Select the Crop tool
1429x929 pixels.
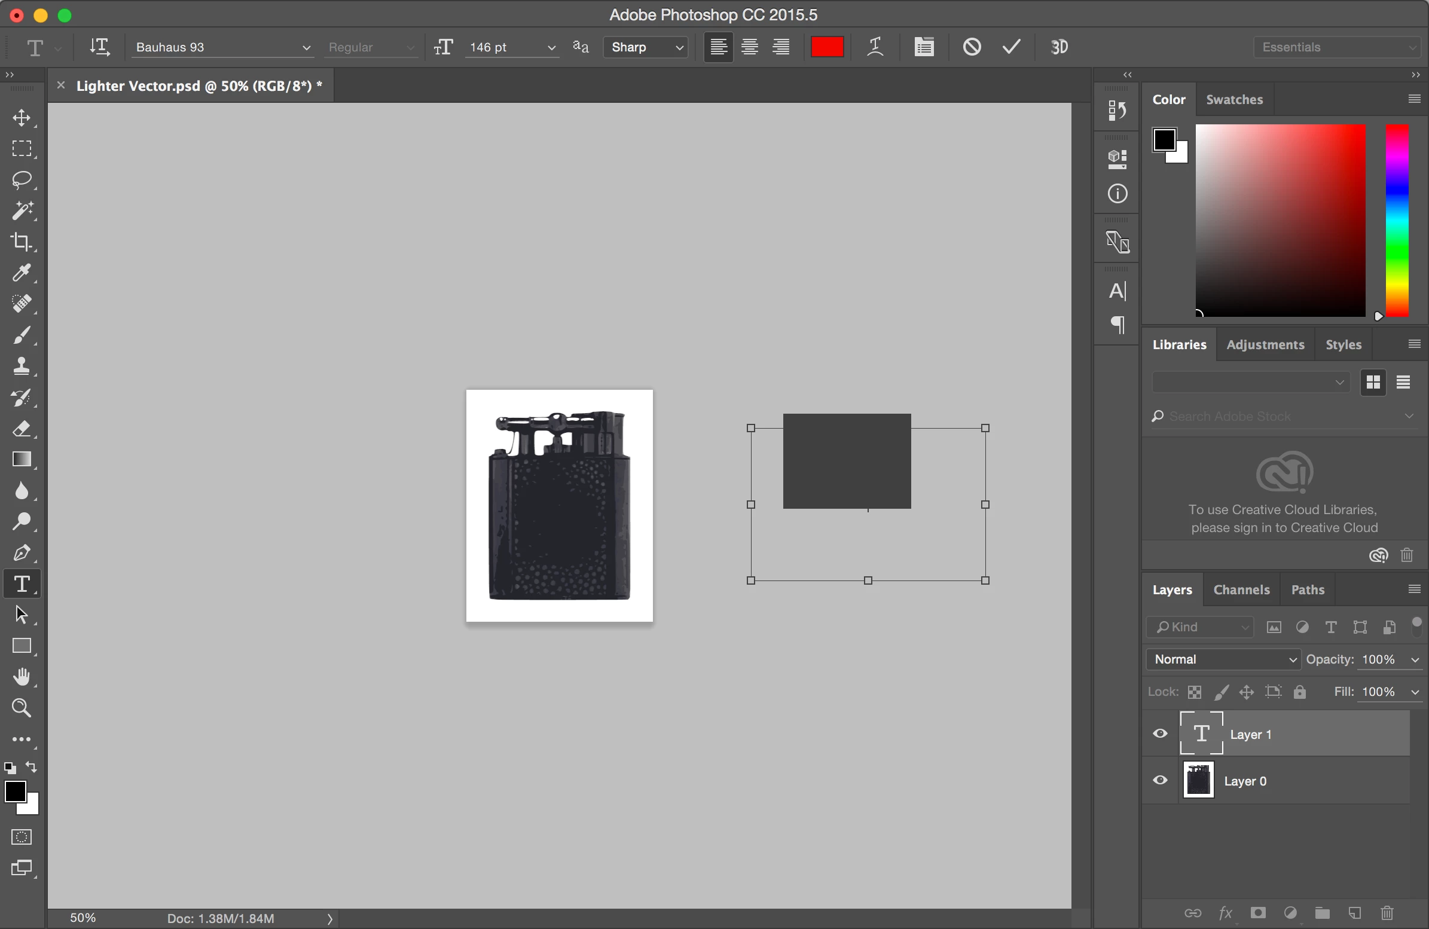click(22, 242)
